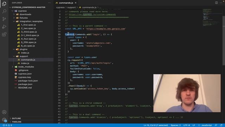Open cypress.key file

click(x=24, y=77)
